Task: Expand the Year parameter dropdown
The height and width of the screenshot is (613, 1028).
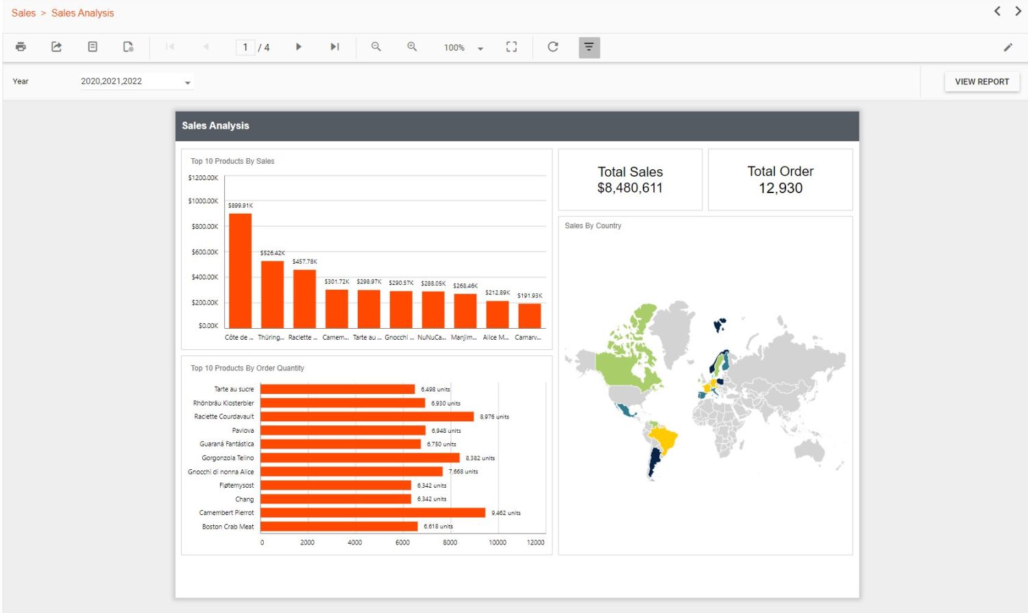Action: tap(187, 83)
